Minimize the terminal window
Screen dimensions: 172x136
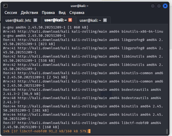[x=153, y=6]
